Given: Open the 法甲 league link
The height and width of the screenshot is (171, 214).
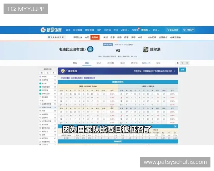Looking at the screenshot, I should coord(133,37).
